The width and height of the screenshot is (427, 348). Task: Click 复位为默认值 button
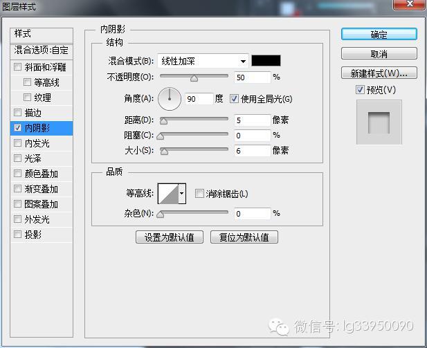(244, 237)
